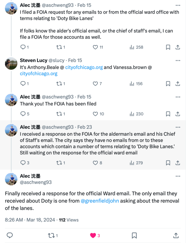Repost Steven Lucy's email tweet

pos(59,84)
